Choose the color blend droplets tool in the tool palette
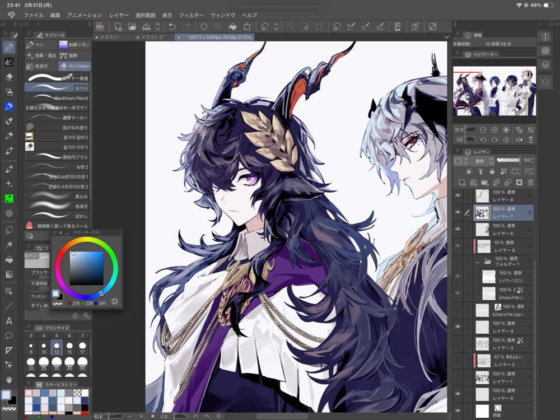Screen dimensions: 560x420 (x=10, y=62)
